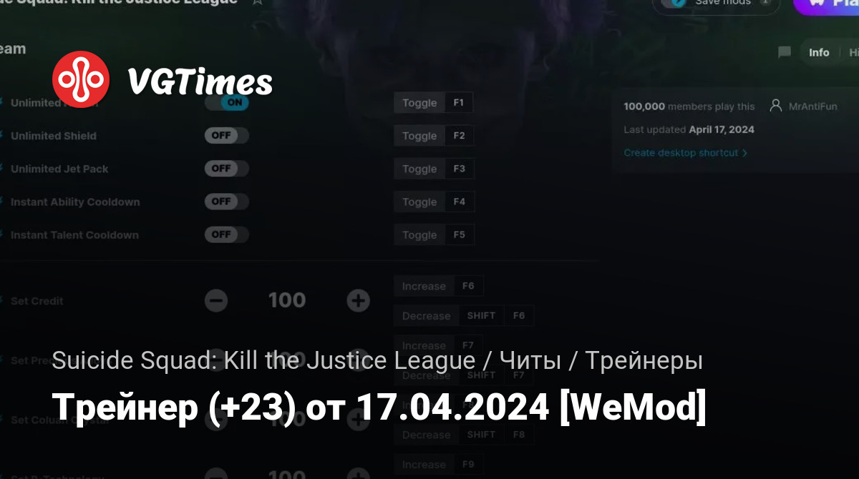Click the plus icon for Set Credit

coord(358,301)
